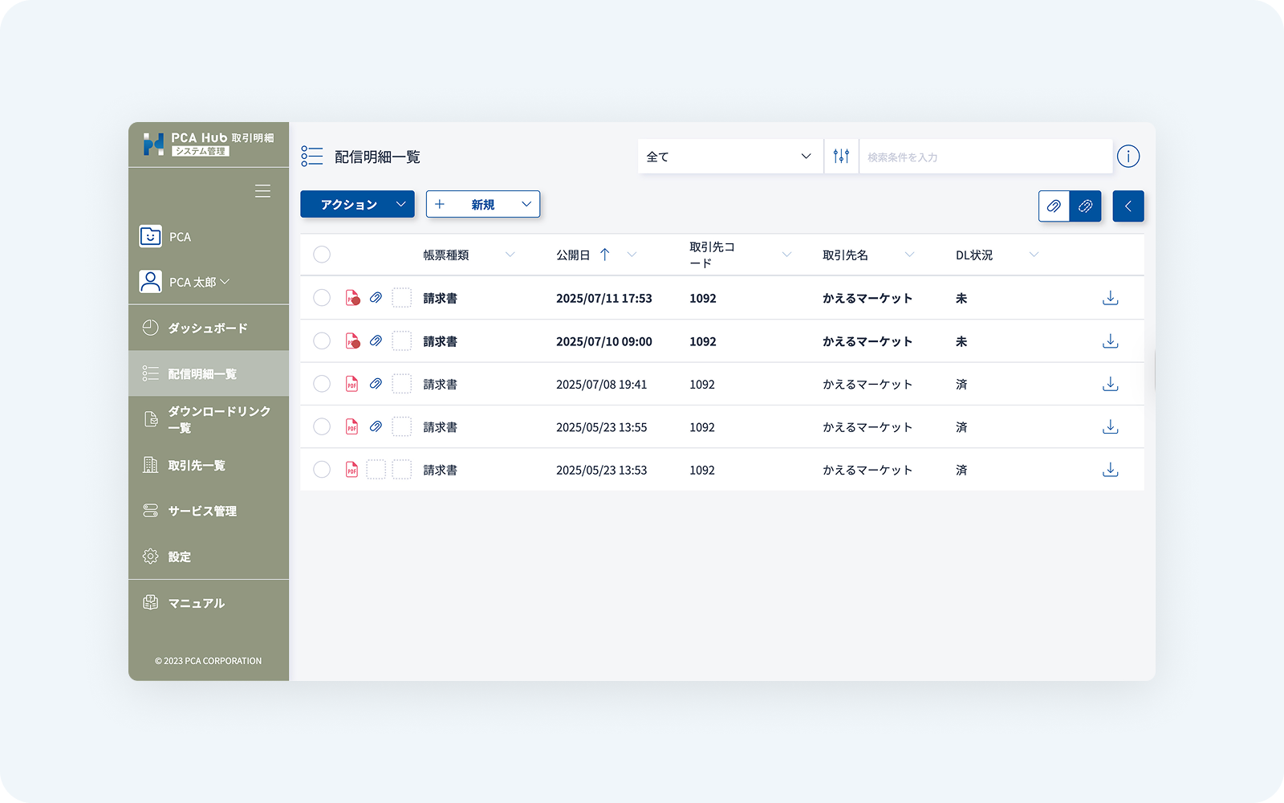Open the 帳票種類 column filter chevron
1284x803 pixels.
[x=510, y=255]
